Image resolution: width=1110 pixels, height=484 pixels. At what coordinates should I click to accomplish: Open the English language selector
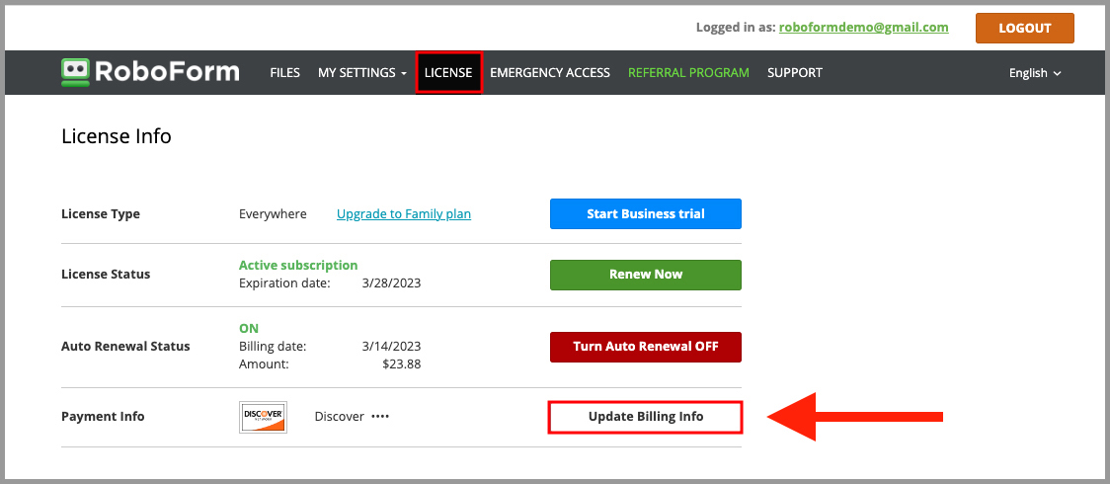click(x=1035, y=73)
